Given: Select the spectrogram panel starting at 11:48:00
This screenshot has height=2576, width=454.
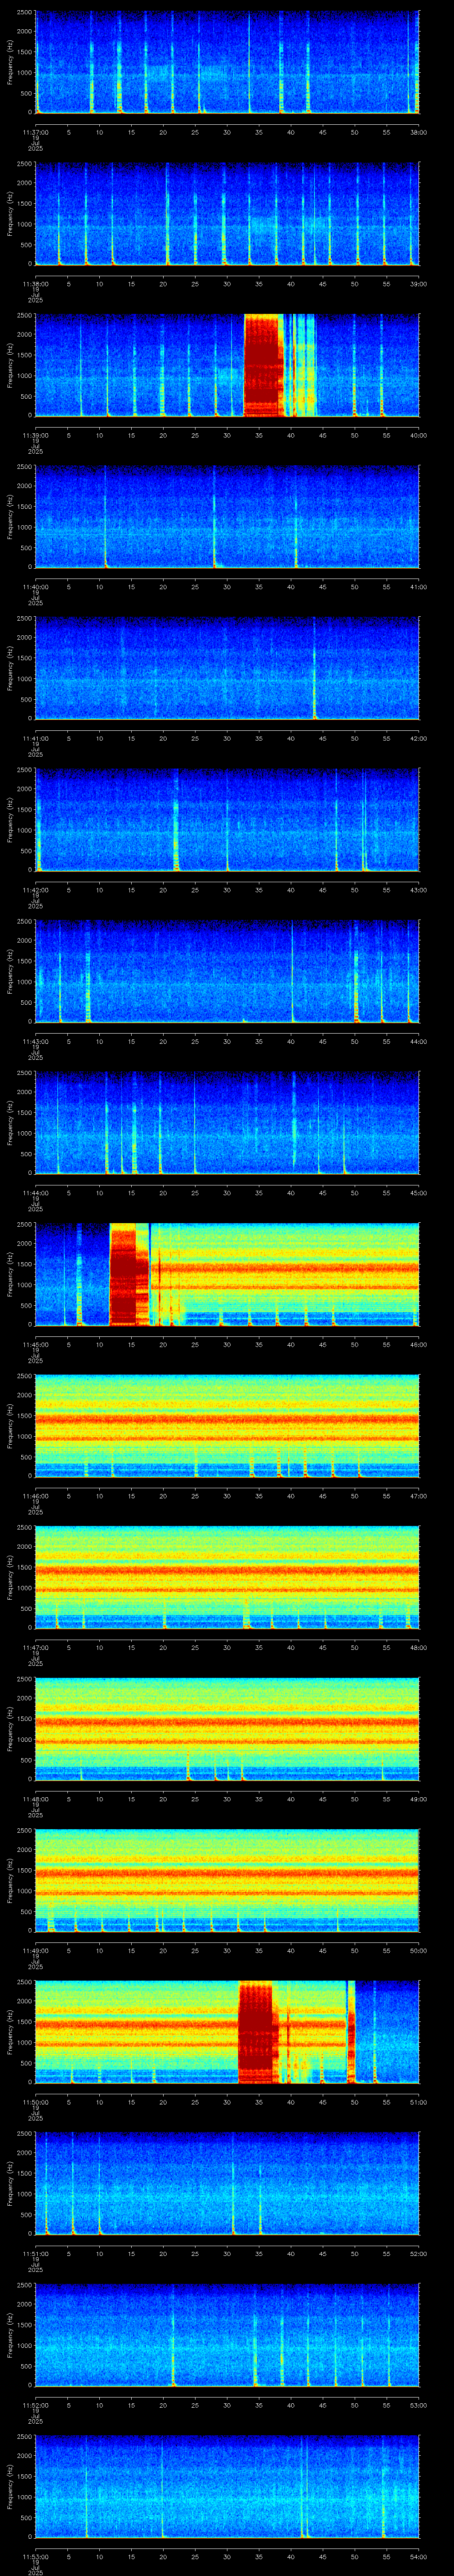Looking at the screenshot, I should point(227,1729).
